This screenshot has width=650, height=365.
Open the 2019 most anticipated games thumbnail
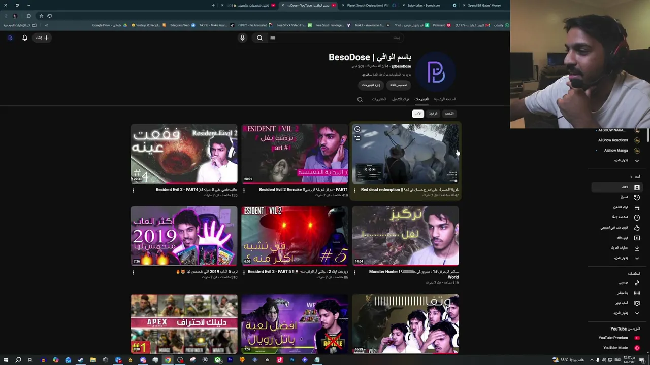coord(184,236)
